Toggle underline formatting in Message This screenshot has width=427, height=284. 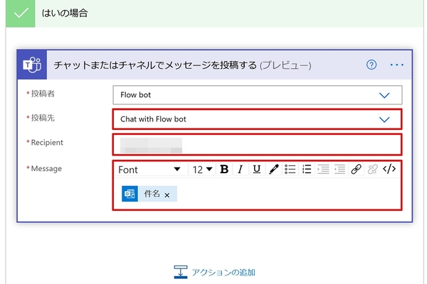click(256, 169)
